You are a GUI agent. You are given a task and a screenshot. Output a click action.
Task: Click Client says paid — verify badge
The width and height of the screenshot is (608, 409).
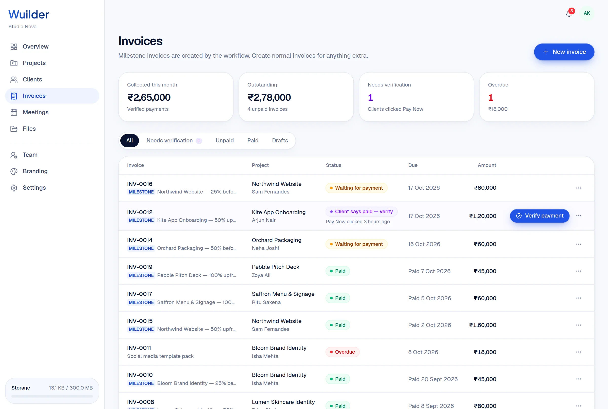click(362, 212)
